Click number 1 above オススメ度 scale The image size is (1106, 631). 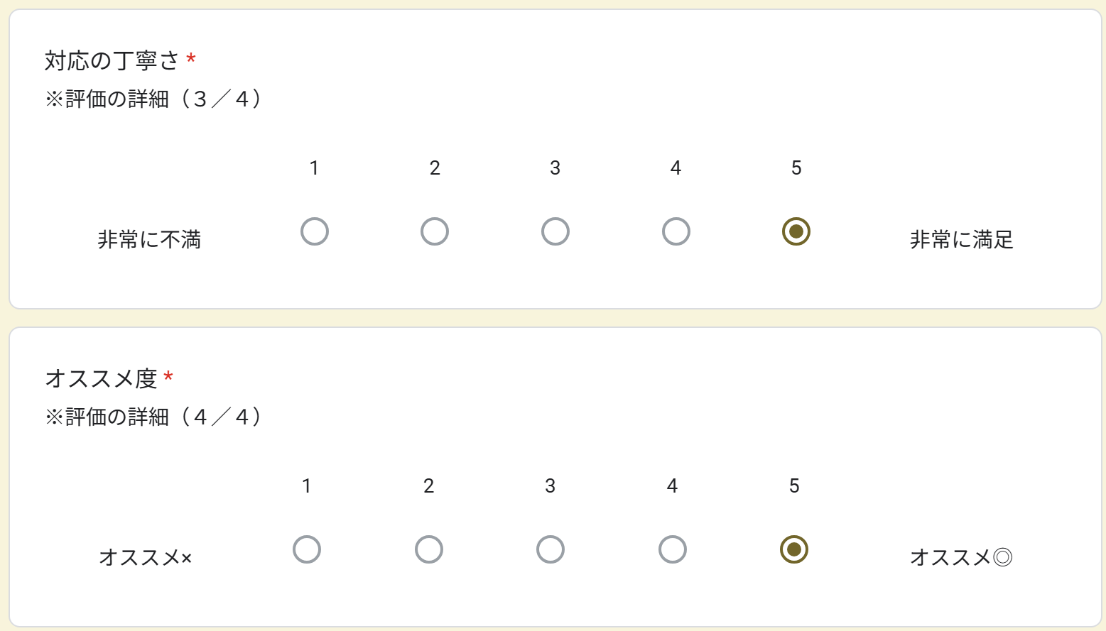[x=307, y=486]
